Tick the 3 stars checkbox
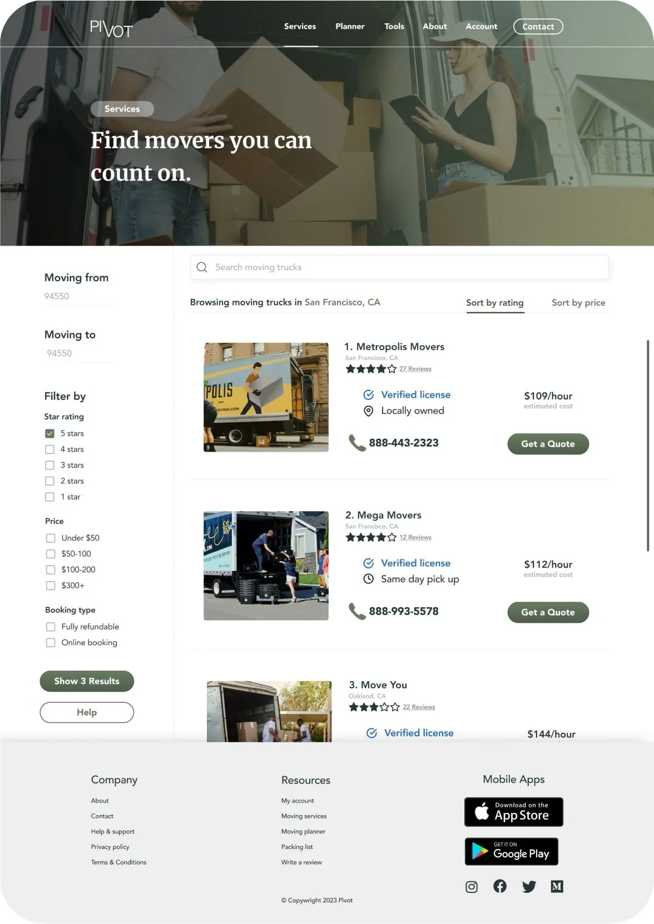Screen dimensions: 654x924 [49, 465]
